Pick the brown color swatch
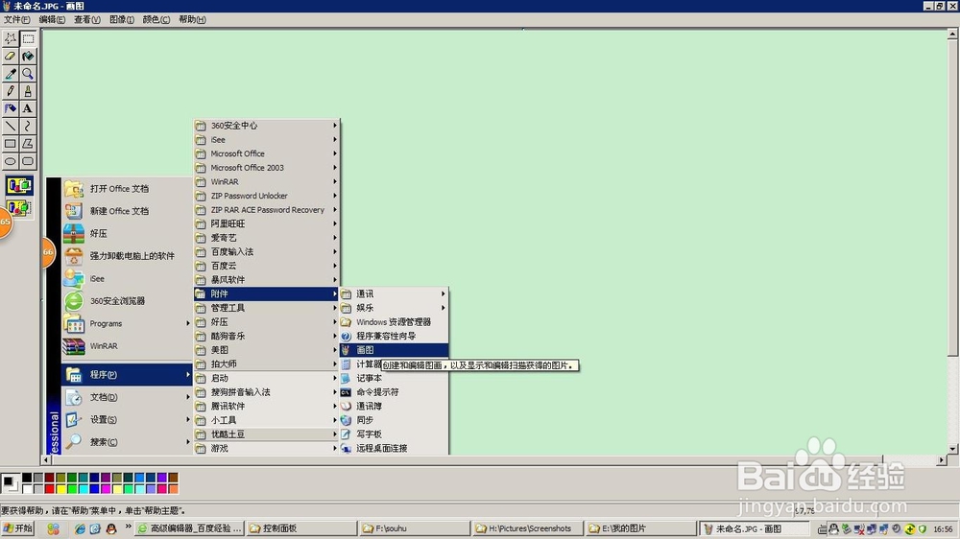The width and height of the screenshot is (960, 539). point(173,478)
